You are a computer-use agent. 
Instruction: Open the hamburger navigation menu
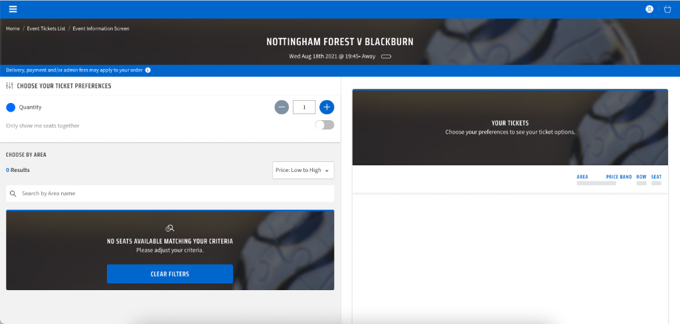coord(13,9)
